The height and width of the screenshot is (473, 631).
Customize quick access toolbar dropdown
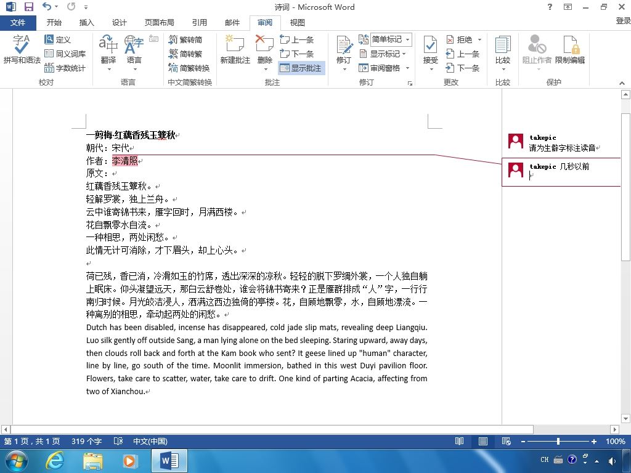pyautogui.click(x=86, y=7)
